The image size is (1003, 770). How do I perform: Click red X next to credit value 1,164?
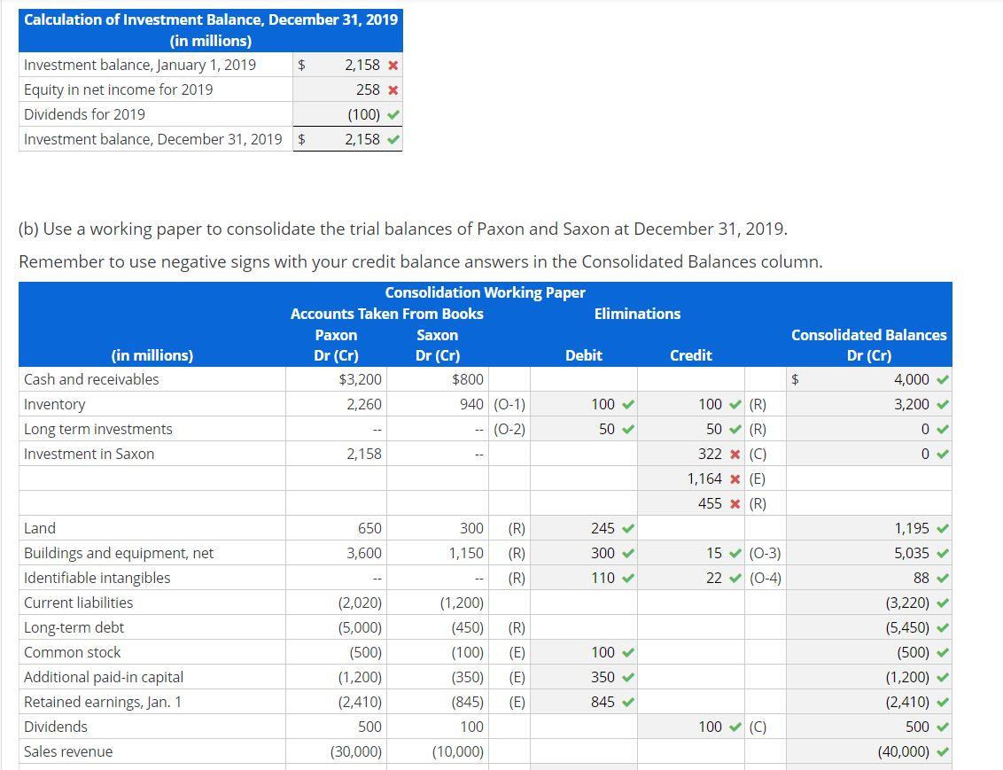tap(735, 479)
